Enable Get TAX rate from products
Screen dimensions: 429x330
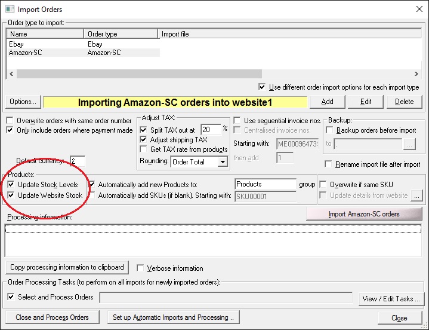point(143,149)
